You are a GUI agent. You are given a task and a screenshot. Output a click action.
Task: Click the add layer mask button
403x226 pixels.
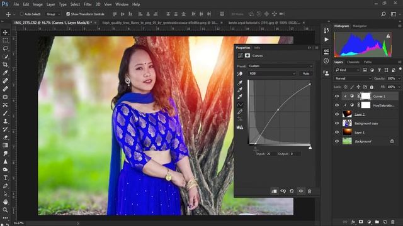click(361, 222)
